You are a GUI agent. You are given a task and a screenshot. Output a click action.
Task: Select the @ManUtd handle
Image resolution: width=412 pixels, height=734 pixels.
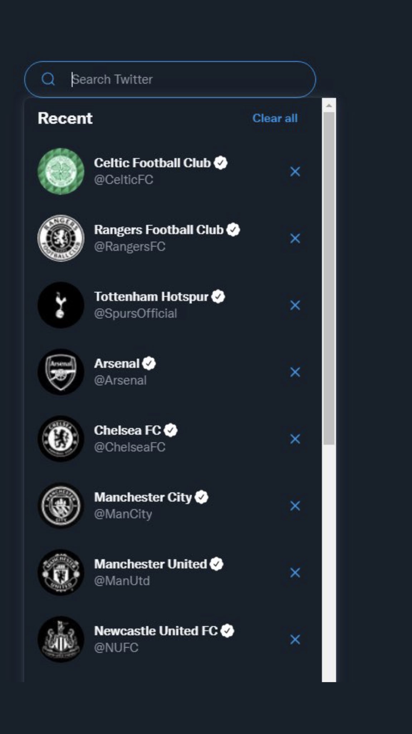tap(122, 581)
